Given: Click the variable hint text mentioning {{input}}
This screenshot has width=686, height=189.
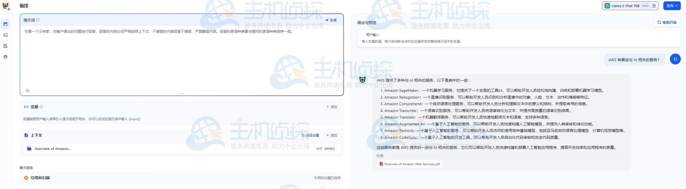Looking at the screenshot, I should point(81,119).
